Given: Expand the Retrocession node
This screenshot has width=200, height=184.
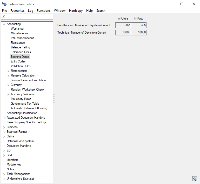Looking at the screenshot, I should tap(8, 71).
